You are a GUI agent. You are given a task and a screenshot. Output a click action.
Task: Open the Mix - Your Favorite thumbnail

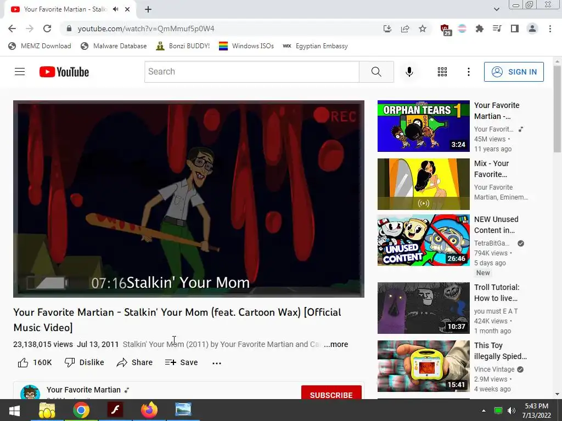[423, 184]
